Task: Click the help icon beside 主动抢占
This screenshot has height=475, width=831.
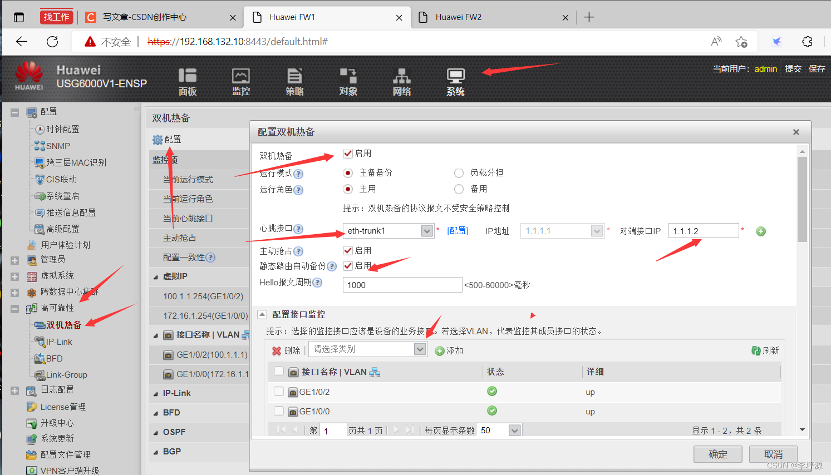Action: (298, 251)
